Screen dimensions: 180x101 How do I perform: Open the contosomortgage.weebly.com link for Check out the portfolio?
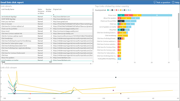[x=66, y=29]
